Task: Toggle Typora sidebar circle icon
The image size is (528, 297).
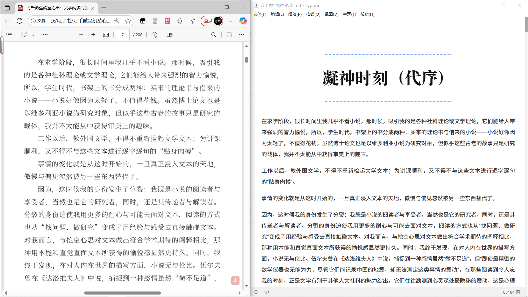Action: [256, 292]
